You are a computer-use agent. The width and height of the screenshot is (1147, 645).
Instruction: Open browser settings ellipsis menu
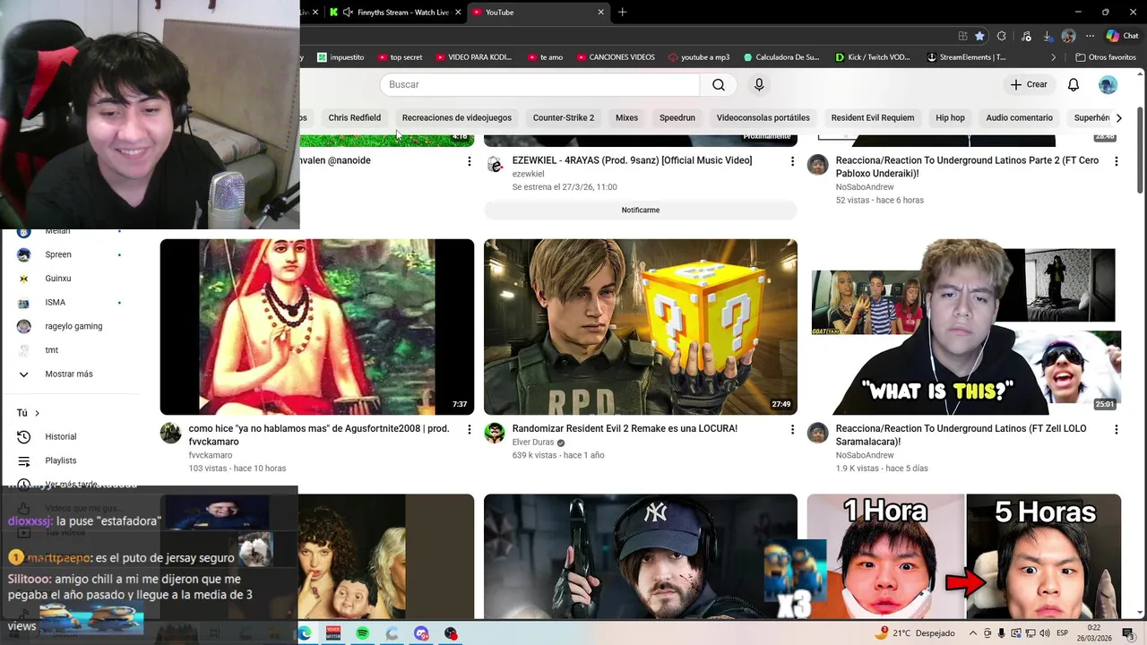1090,36
